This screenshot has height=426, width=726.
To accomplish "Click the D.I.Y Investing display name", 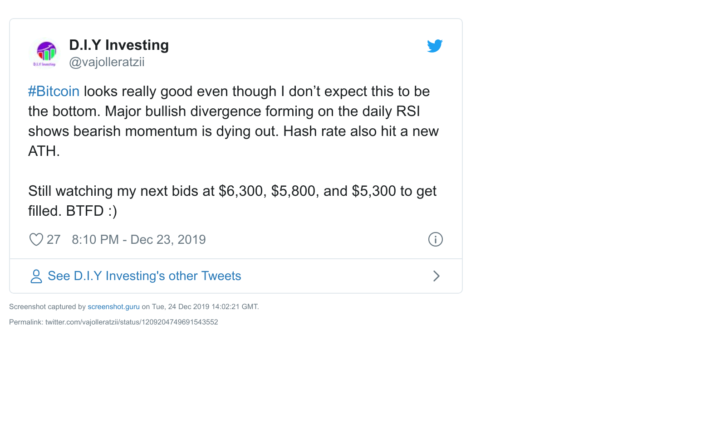I will coord(119,45).
